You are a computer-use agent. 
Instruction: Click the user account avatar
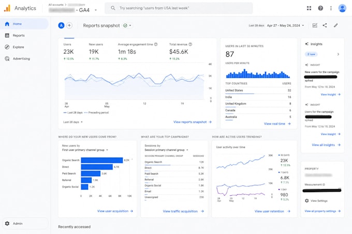click(342, 8)
